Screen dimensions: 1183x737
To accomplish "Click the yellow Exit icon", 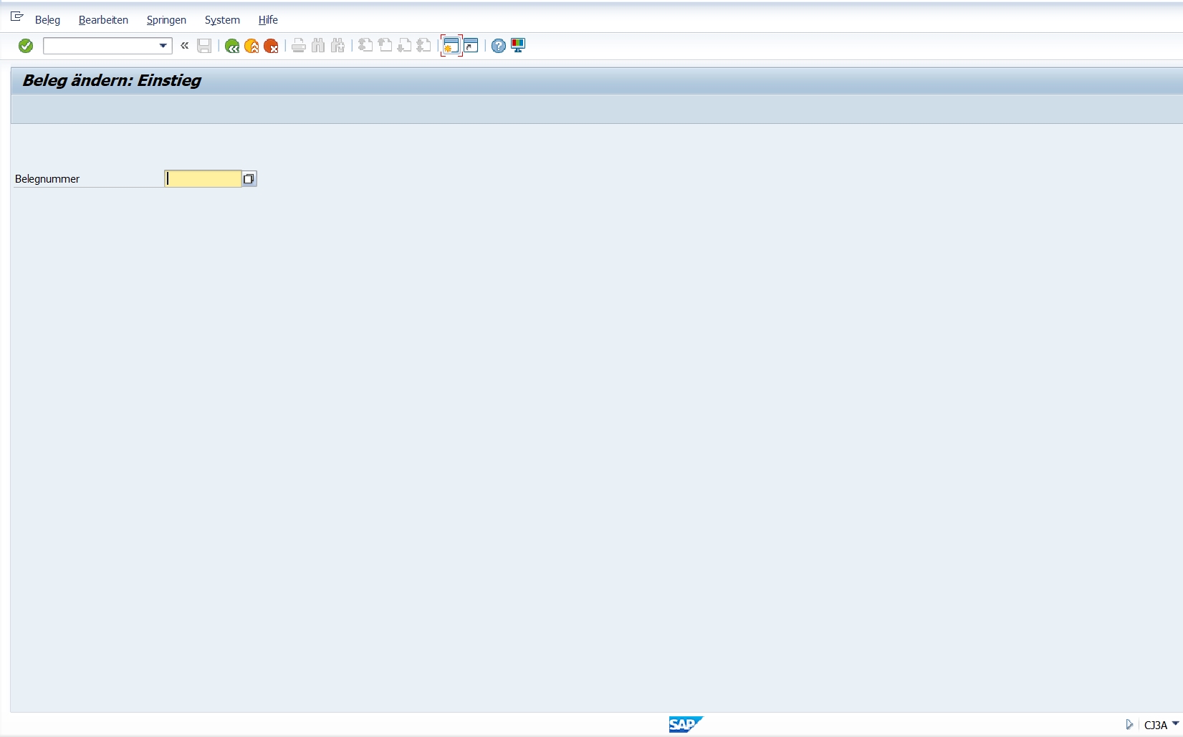I will (x=252, y=46).
